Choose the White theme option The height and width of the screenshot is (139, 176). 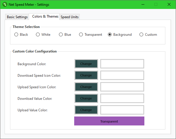[x=38, y=35]
